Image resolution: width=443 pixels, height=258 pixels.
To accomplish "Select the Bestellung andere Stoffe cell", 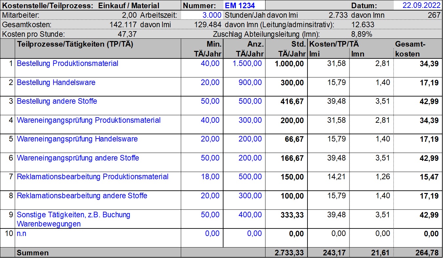I will (57, 101).
